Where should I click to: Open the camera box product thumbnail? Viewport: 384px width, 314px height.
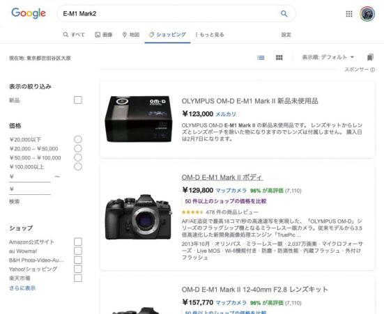click(139, 119)
